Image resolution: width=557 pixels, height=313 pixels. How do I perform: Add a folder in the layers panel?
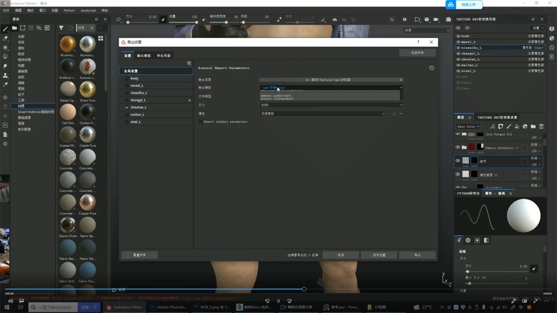(533, 126)
